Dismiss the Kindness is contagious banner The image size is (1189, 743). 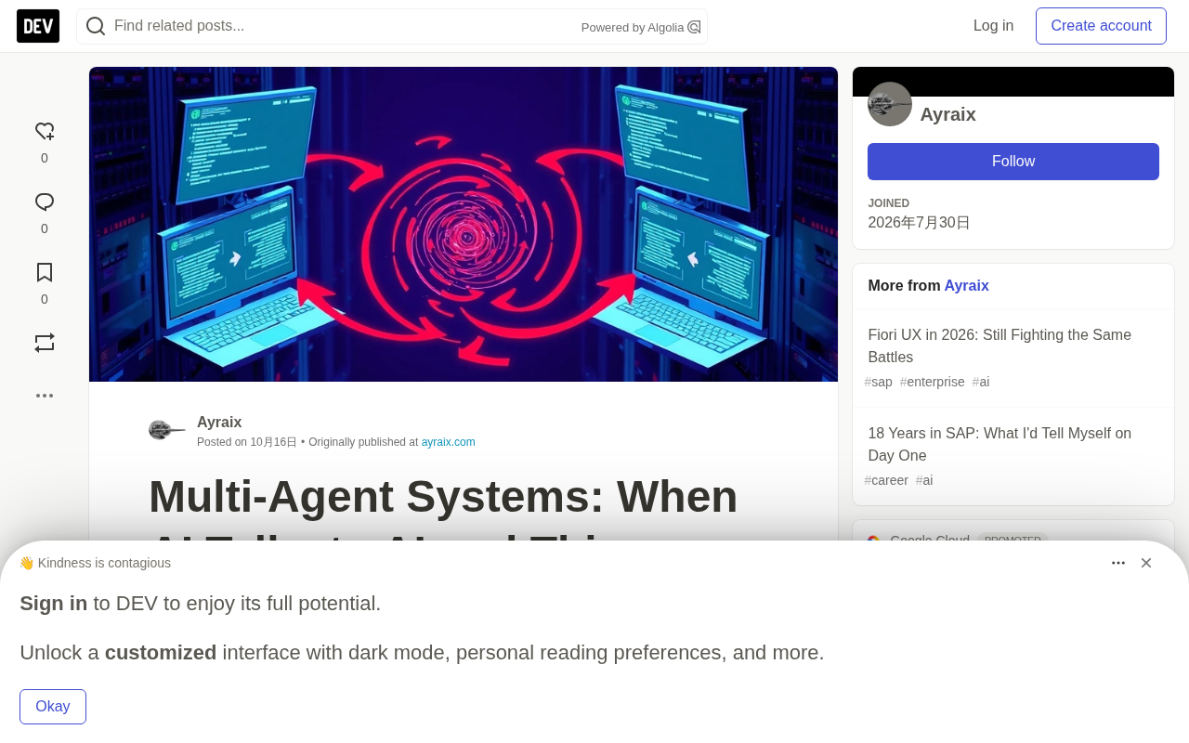coord(1146,563)
